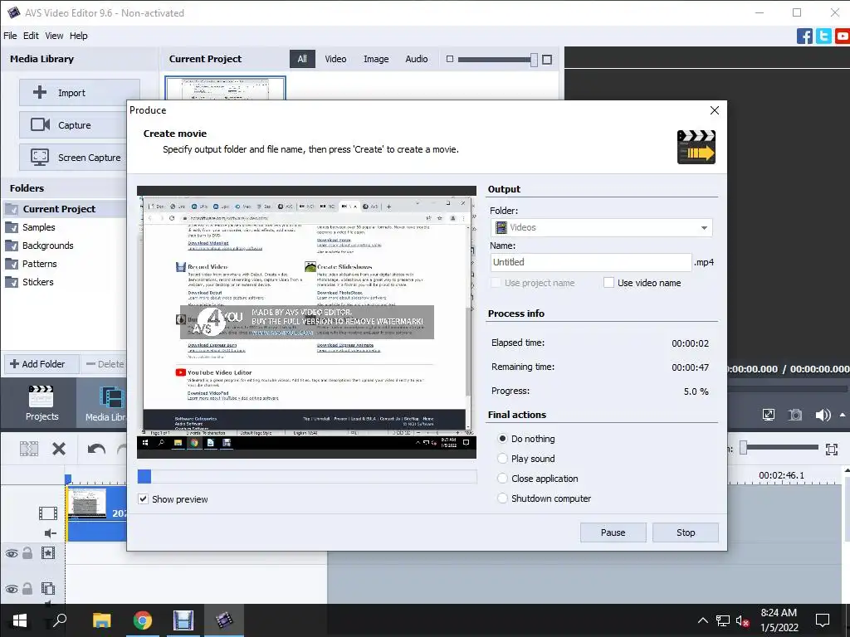Click the video overlay track icon
Viewport: 850px width, 637px height.
[x=48, y=588]
